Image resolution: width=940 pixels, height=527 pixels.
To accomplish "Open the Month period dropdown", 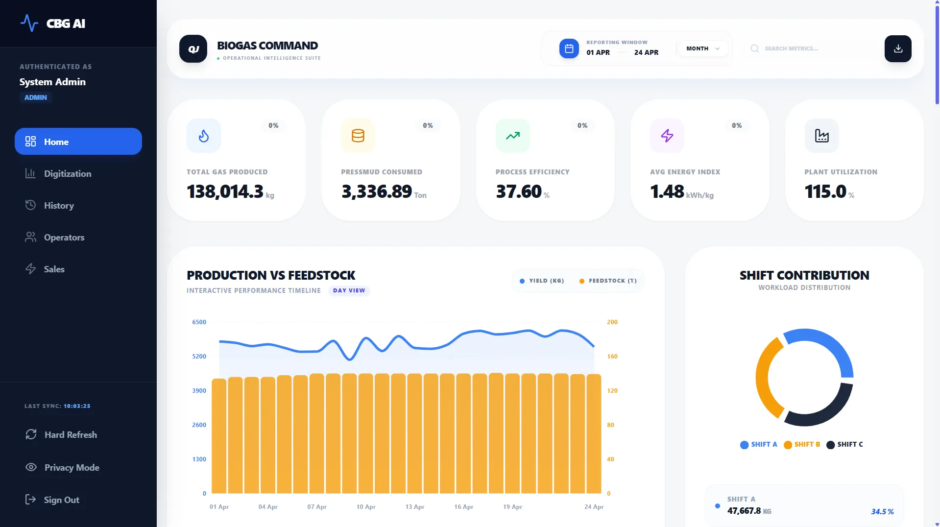I will (703, 48).
